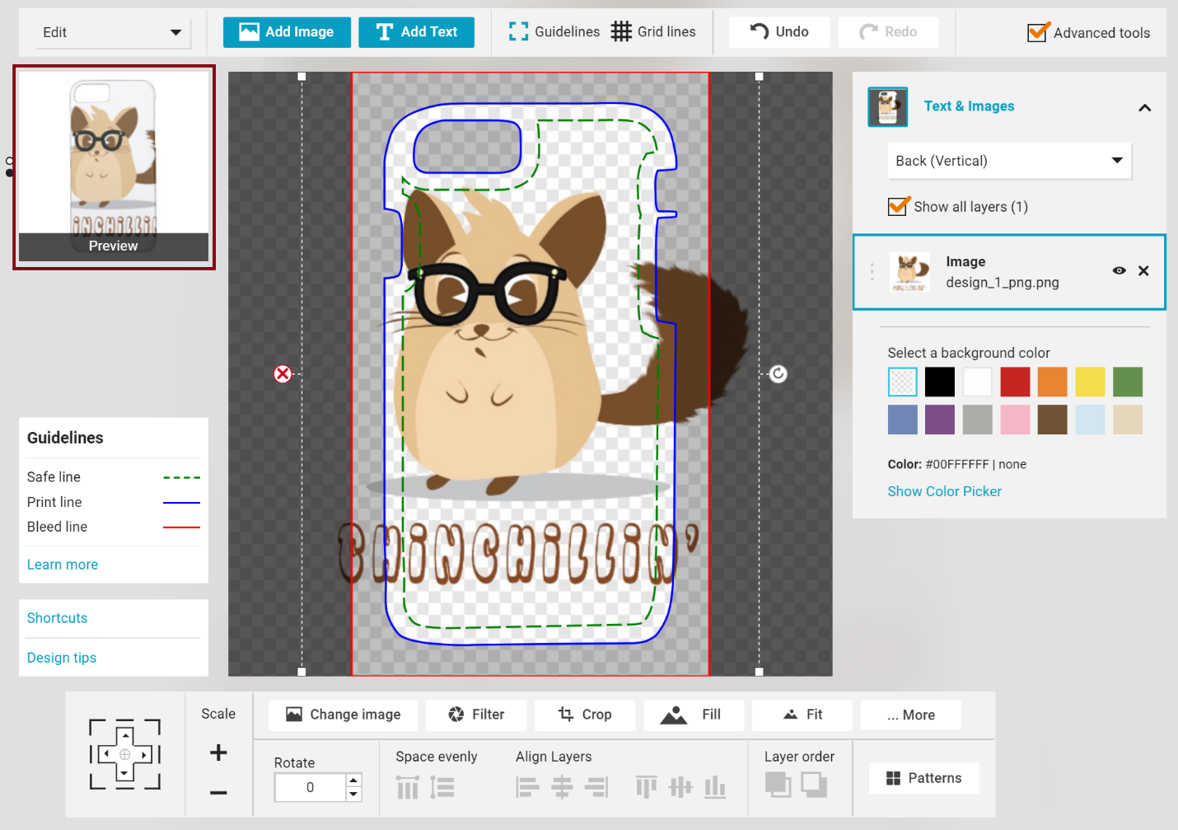The width and height of the screenshot is (1178, 830).
Task: Select the red background color
Action: 1015,382
